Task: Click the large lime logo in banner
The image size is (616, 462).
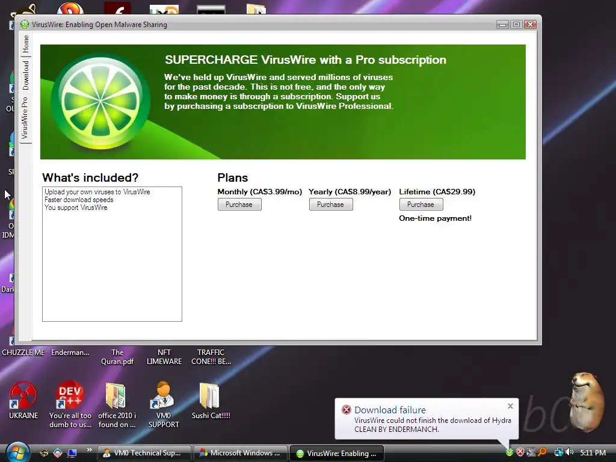Action: click(100, 102)
